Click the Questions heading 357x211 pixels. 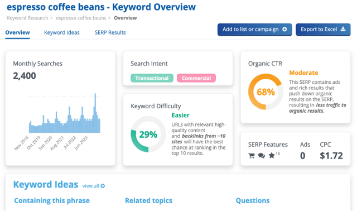pyautogui.click(x=253, y=201)
